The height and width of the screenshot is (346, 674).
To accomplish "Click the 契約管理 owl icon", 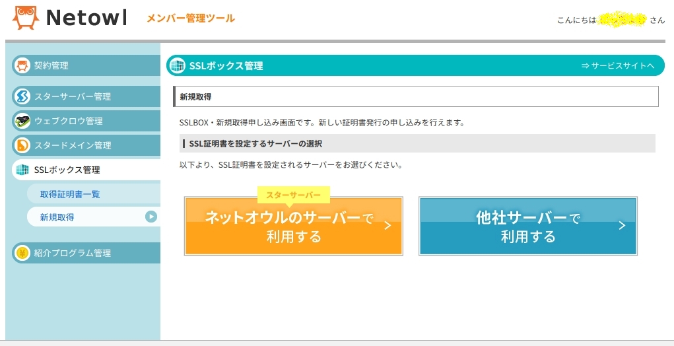I will (x=22, y=66).
